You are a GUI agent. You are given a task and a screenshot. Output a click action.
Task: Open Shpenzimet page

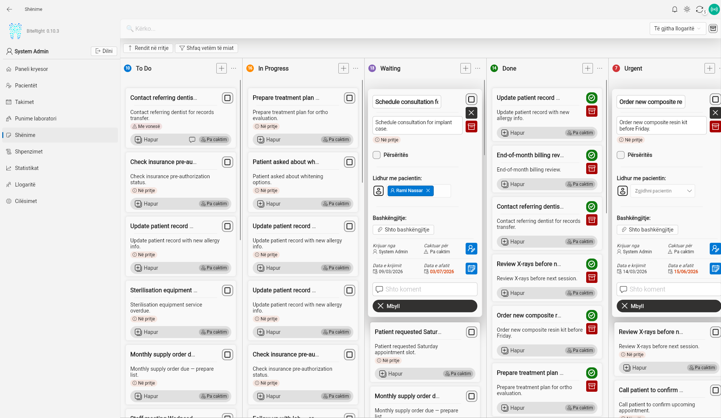point(60,152)
